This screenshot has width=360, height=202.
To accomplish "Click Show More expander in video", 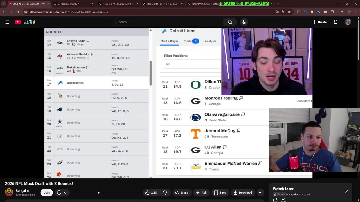I will (x=304, y=101).
